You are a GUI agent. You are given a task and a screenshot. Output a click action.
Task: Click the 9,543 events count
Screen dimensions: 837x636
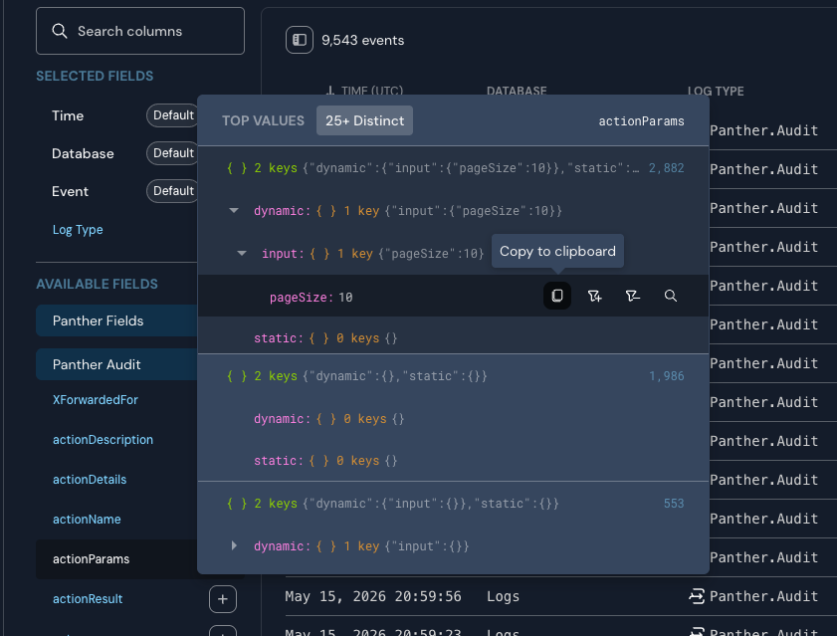pyautogui.click(x=362, y=40)
